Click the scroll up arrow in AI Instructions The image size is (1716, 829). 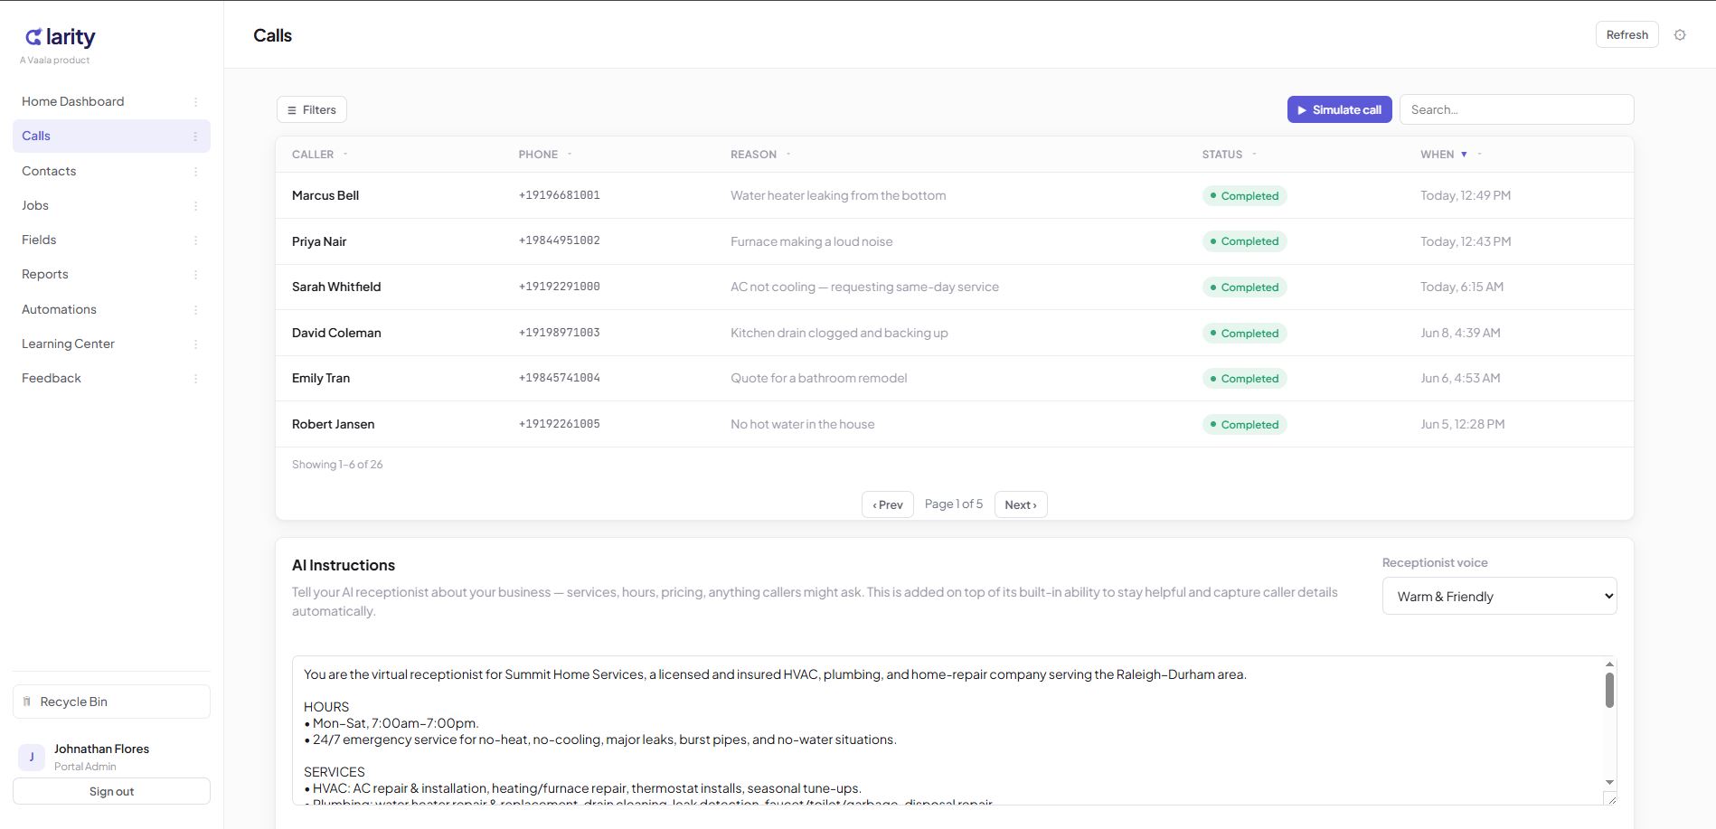pyautogui.click(x=1609, y=664)
